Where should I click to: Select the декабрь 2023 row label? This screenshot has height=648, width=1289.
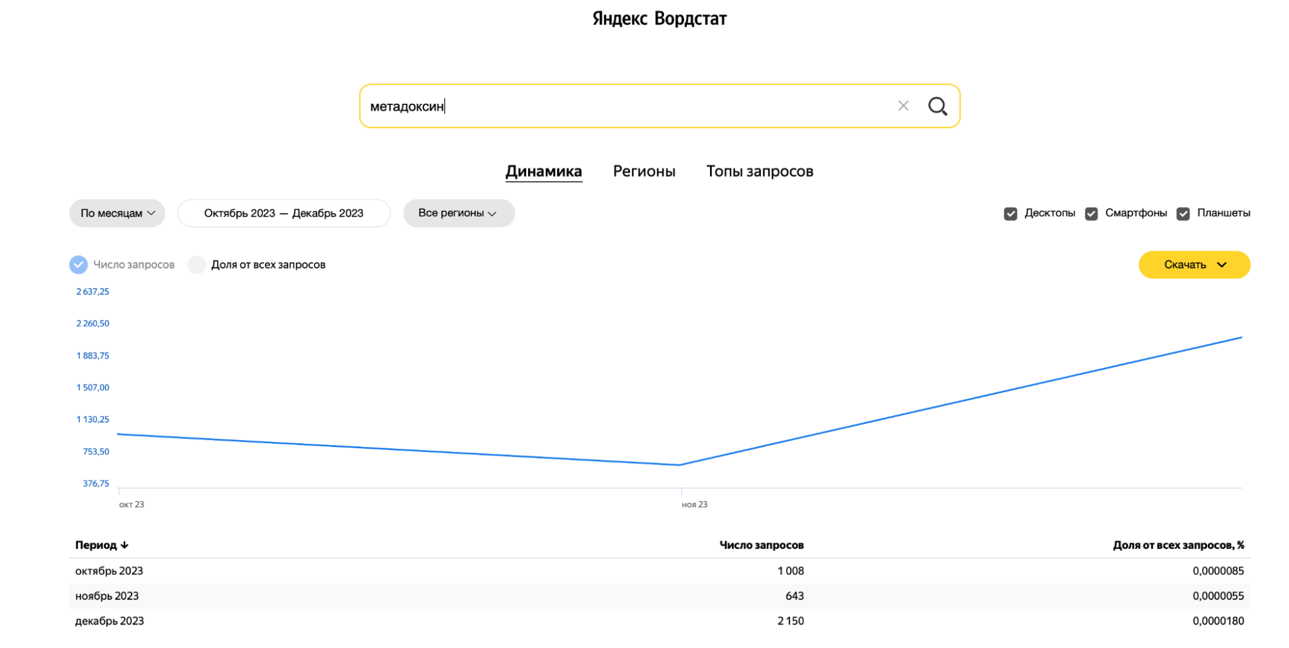coord(110,621)
